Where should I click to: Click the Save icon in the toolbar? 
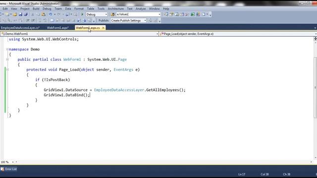coord(20,14)
